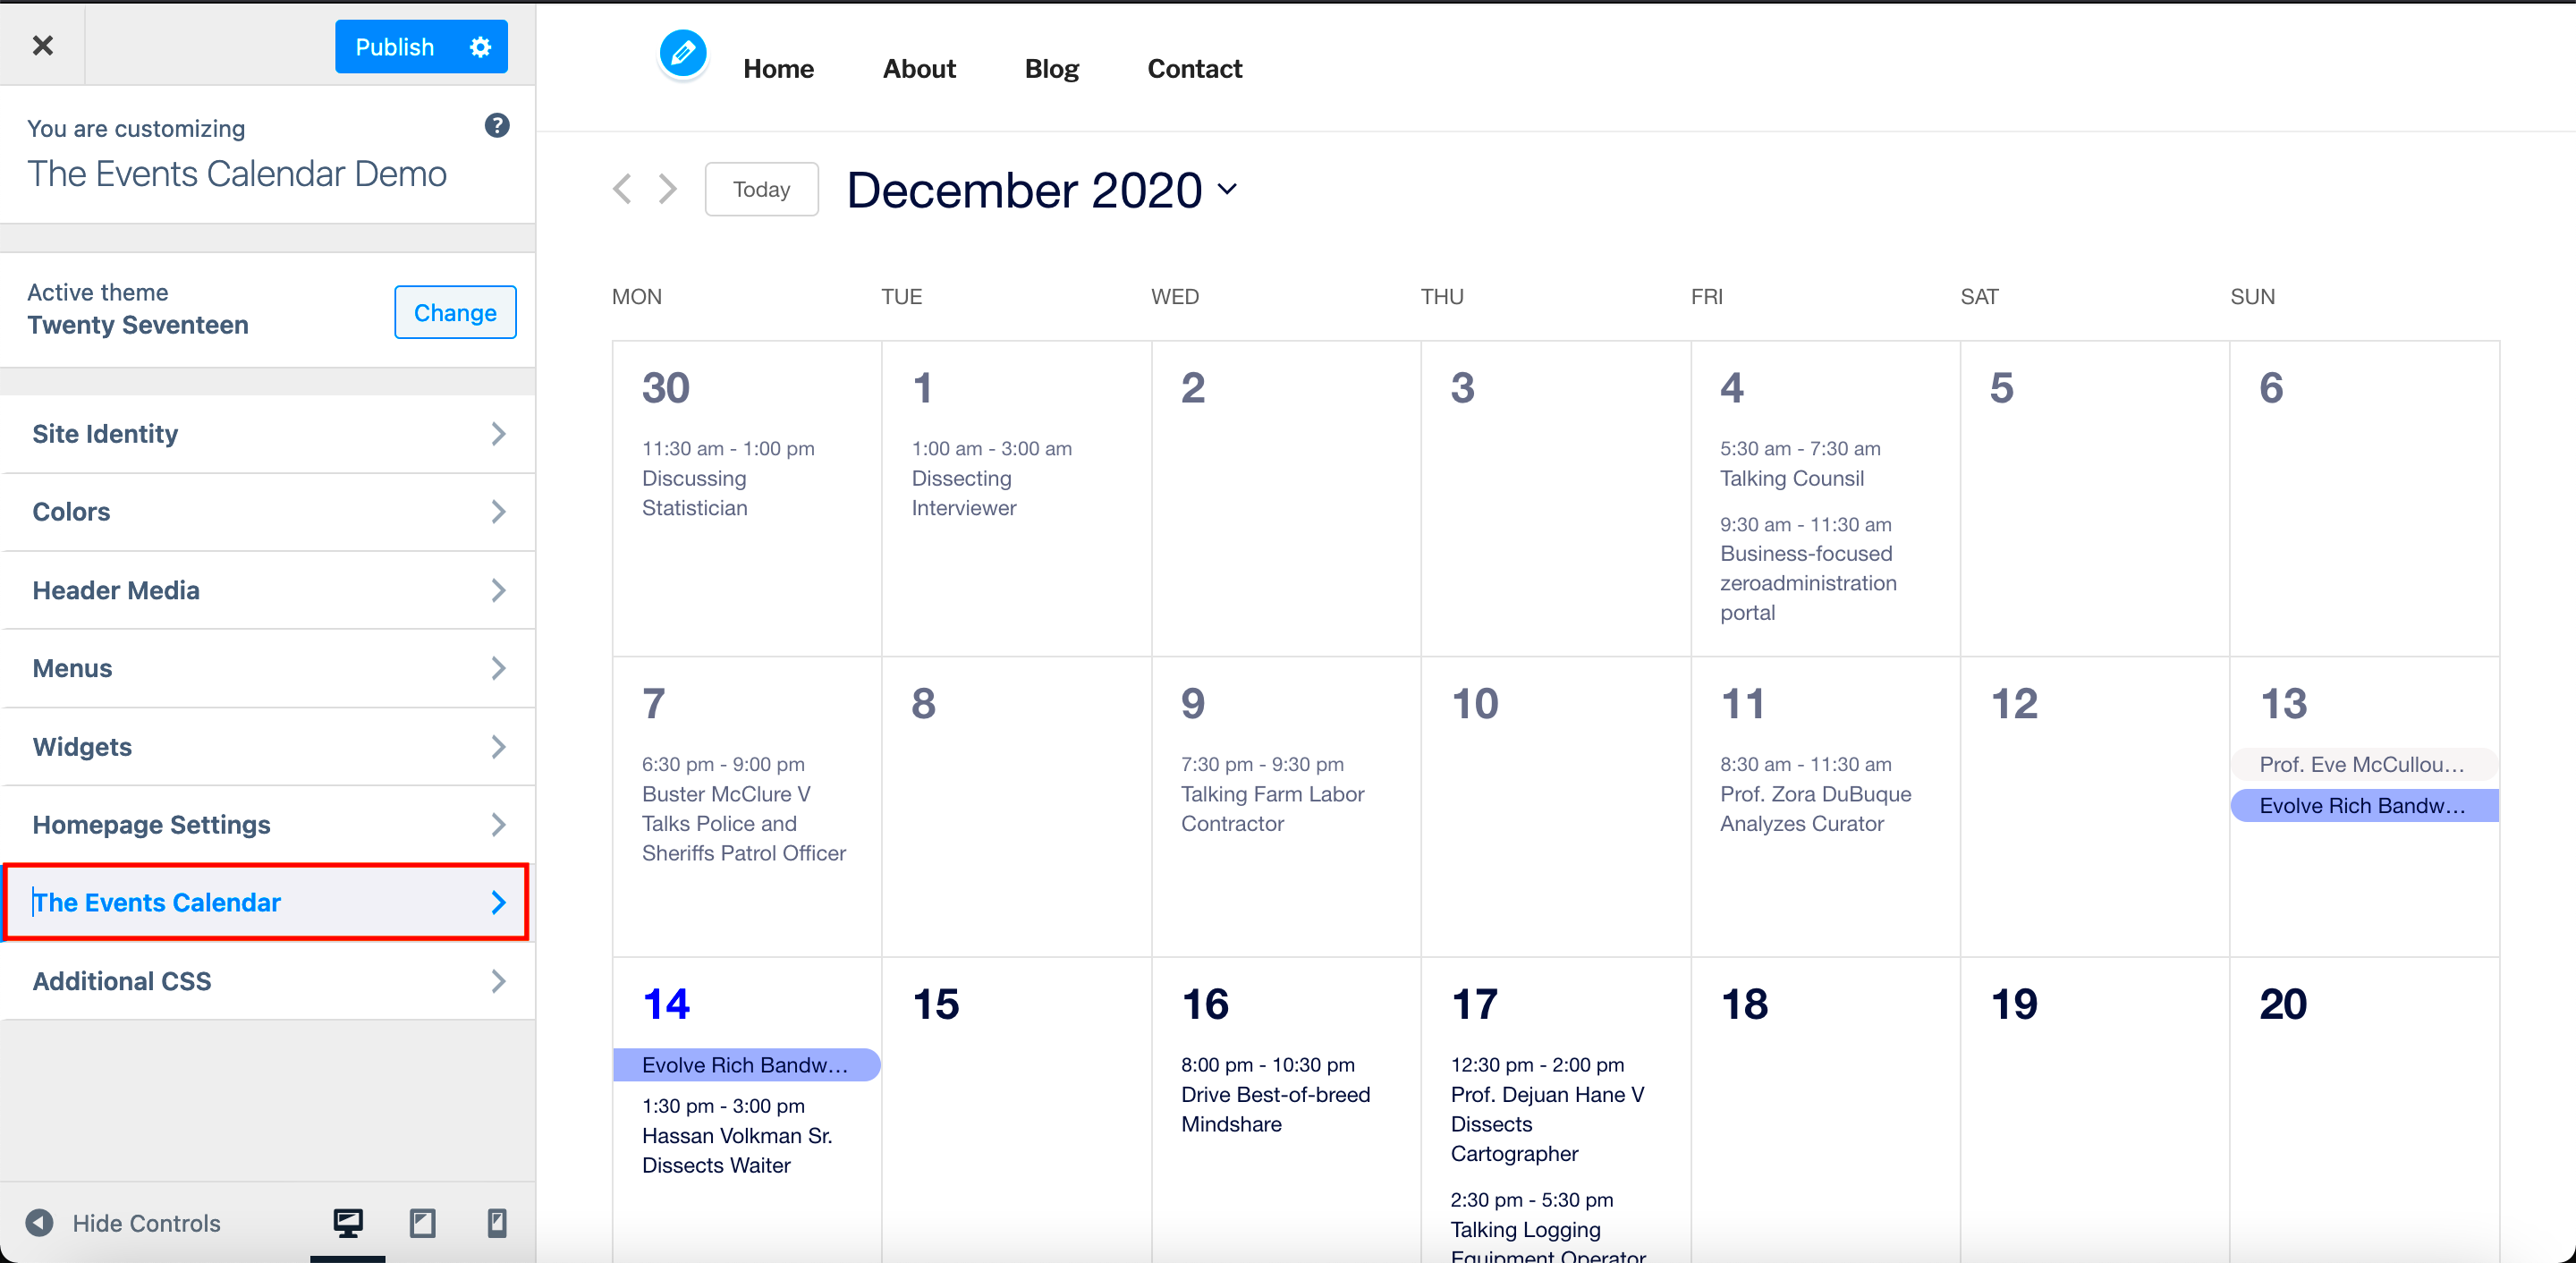Select the Blog menu tab
This screenshot has width=2576, height=1263.
pos(1053,69)
